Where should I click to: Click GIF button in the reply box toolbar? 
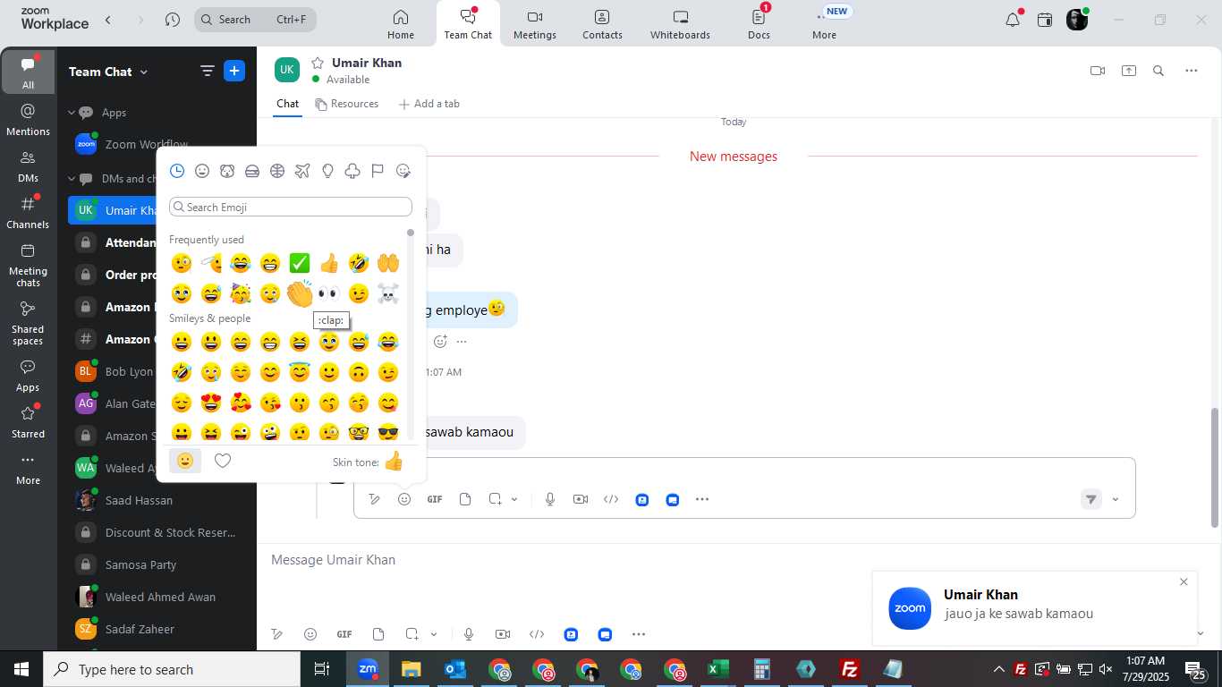(435, 499)
